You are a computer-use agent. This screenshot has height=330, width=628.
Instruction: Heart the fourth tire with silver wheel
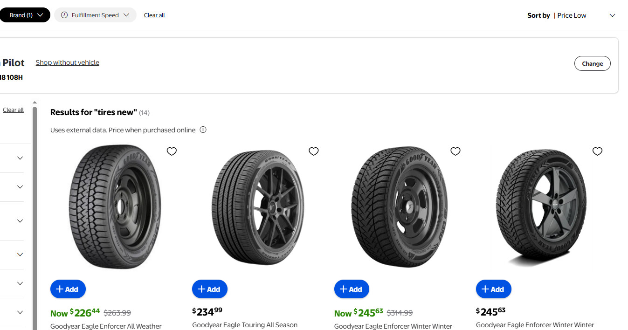(x=597, y=151)
